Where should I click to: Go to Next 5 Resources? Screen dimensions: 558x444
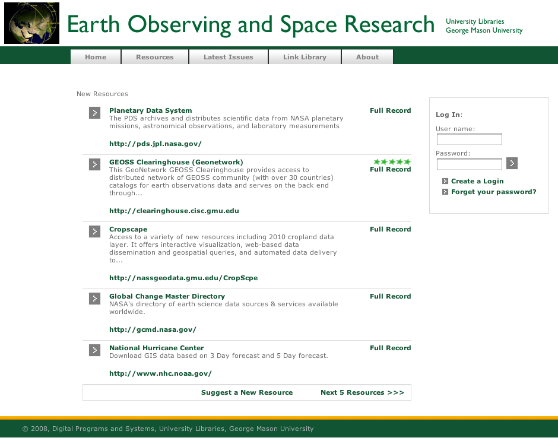[362, 392]
